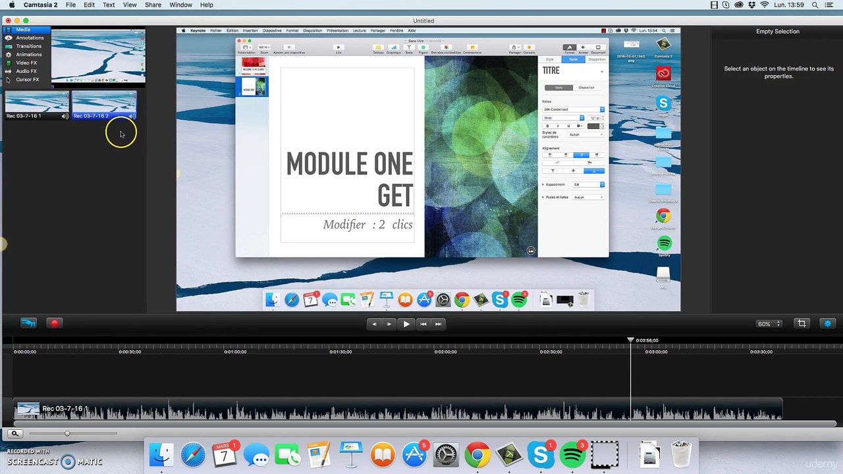Open the Video FX tab
843x474 pixels.
[x=26, y=63]
